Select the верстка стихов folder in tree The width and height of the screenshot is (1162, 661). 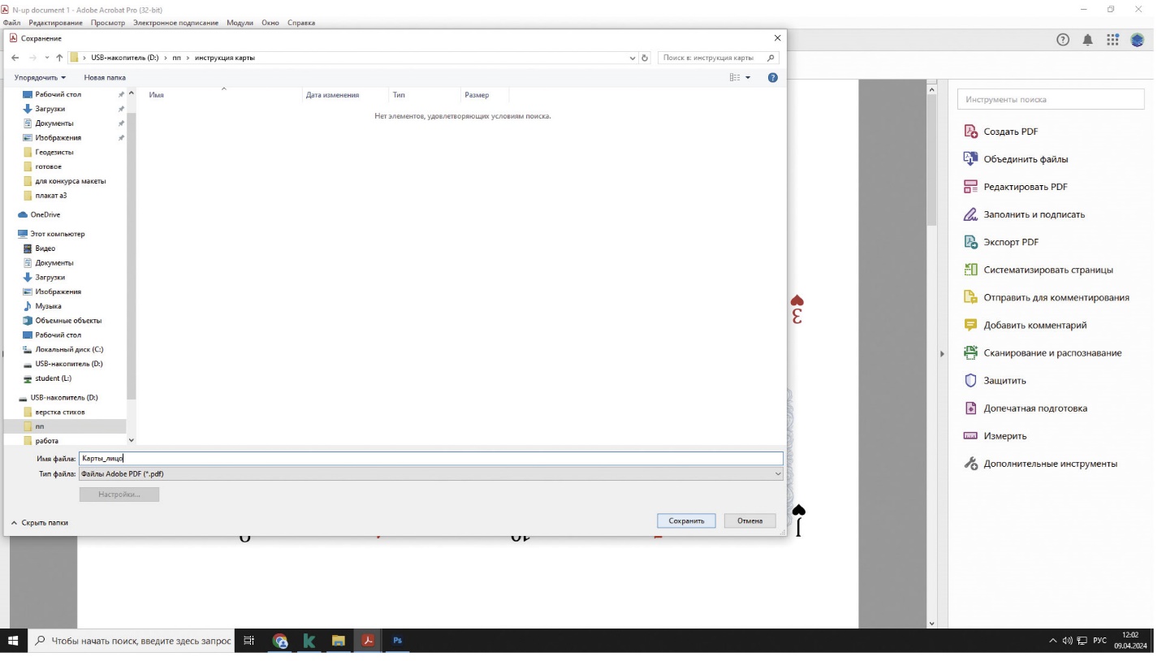pos(59,412)
